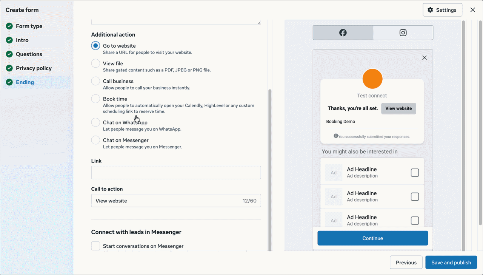Click the textarea resize handle corner

point(259,23)
